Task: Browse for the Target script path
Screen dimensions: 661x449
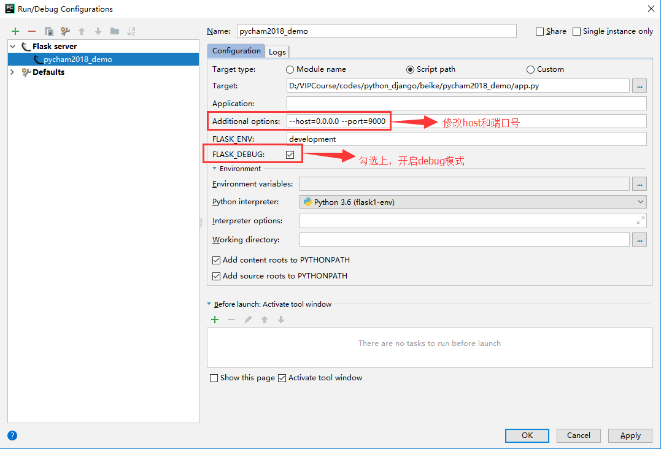Action: 640,86
